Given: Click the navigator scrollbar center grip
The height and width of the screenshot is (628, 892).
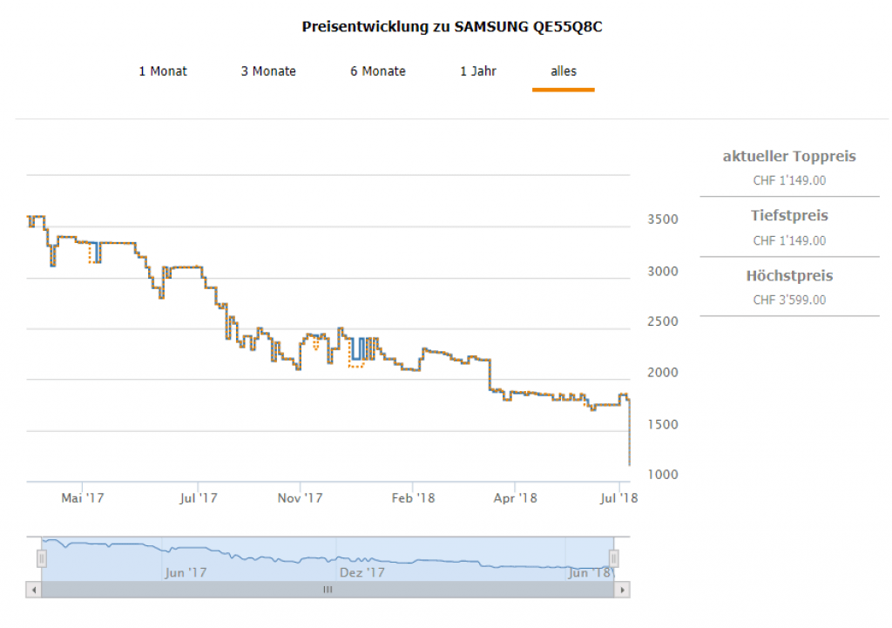Looking at the screenshot, I should 328,590.
